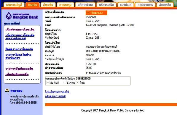Image resolution: width=177 pixels, height=115 pixels.
Task: Click the ถาม-ตอบ FAQ link
Action: coord(16,91)
